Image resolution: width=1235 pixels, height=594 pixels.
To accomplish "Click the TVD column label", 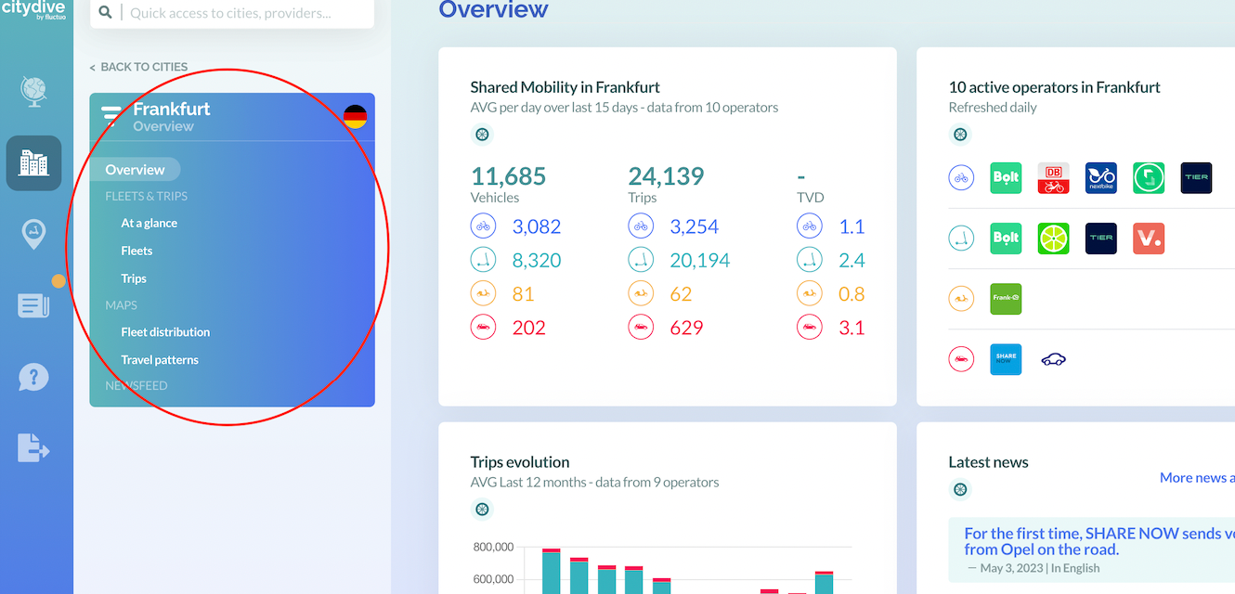I will click(x=811, y=198).
